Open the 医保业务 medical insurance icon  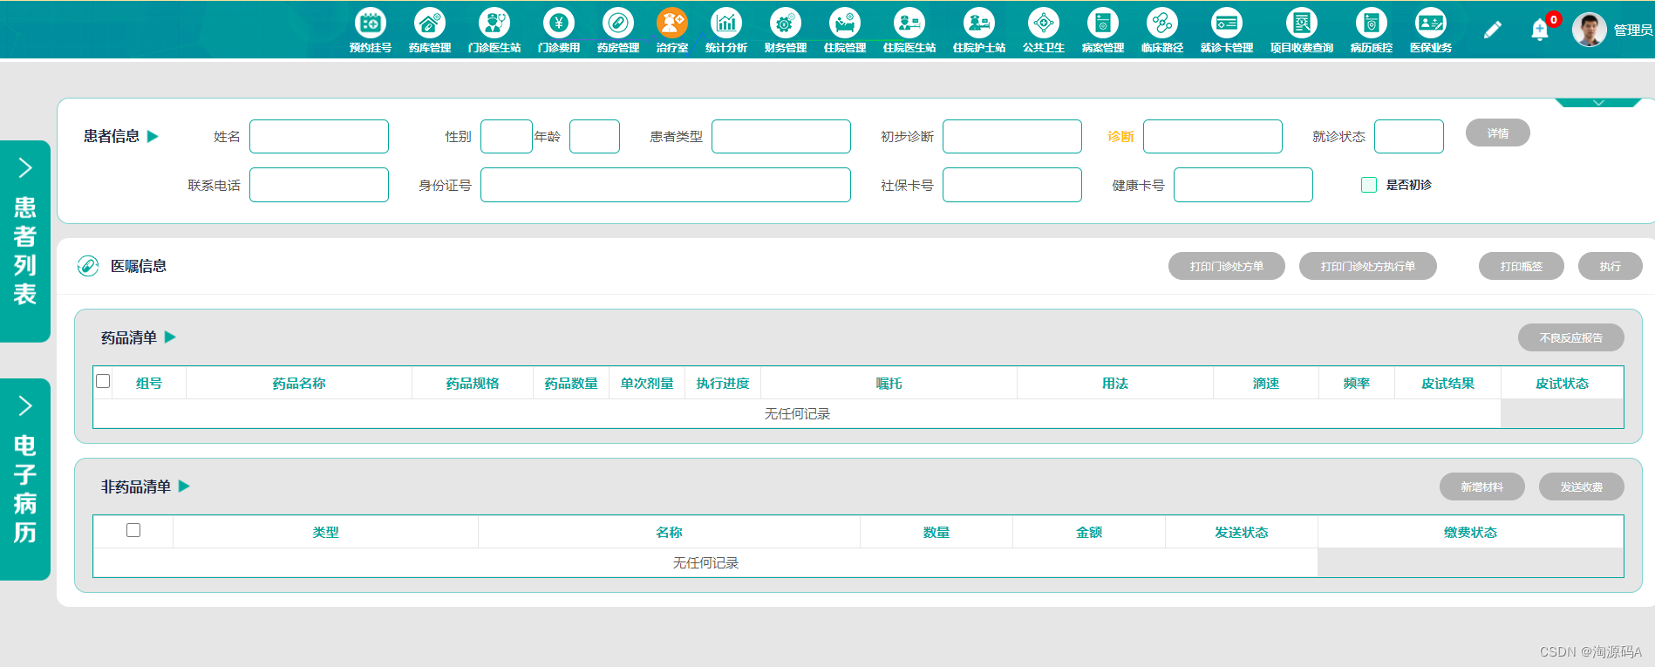point(1431,24)
